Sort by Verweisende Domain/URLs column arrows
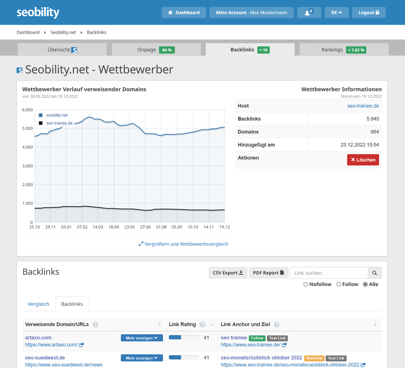This screenshot has height=368, width=405. point(159,325)
